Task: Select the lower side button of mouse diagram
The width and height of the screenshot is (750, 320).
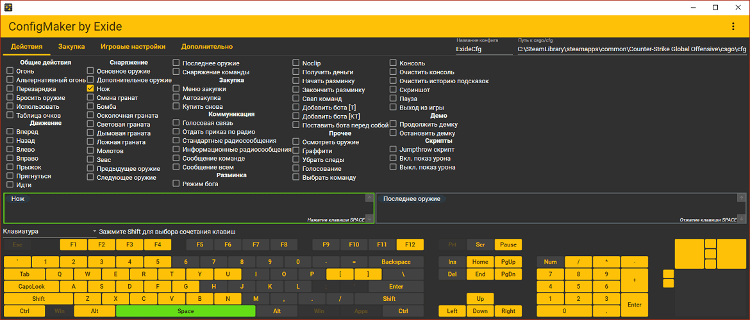Action: [x=669, y=284]
